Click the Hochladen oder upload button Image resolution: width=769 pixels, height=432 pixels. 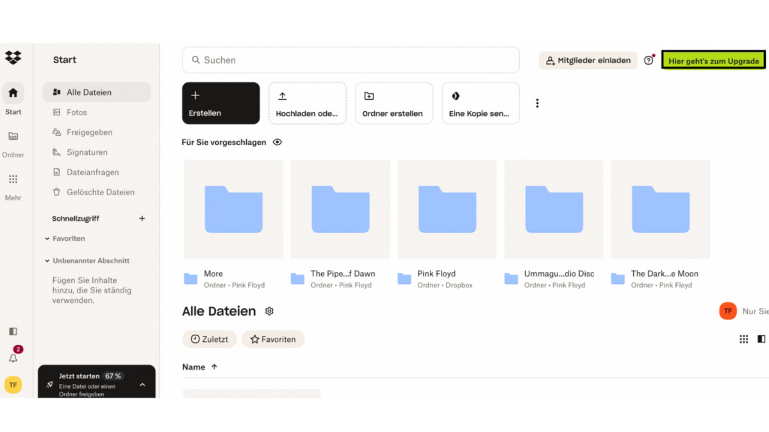click(308, 103)
